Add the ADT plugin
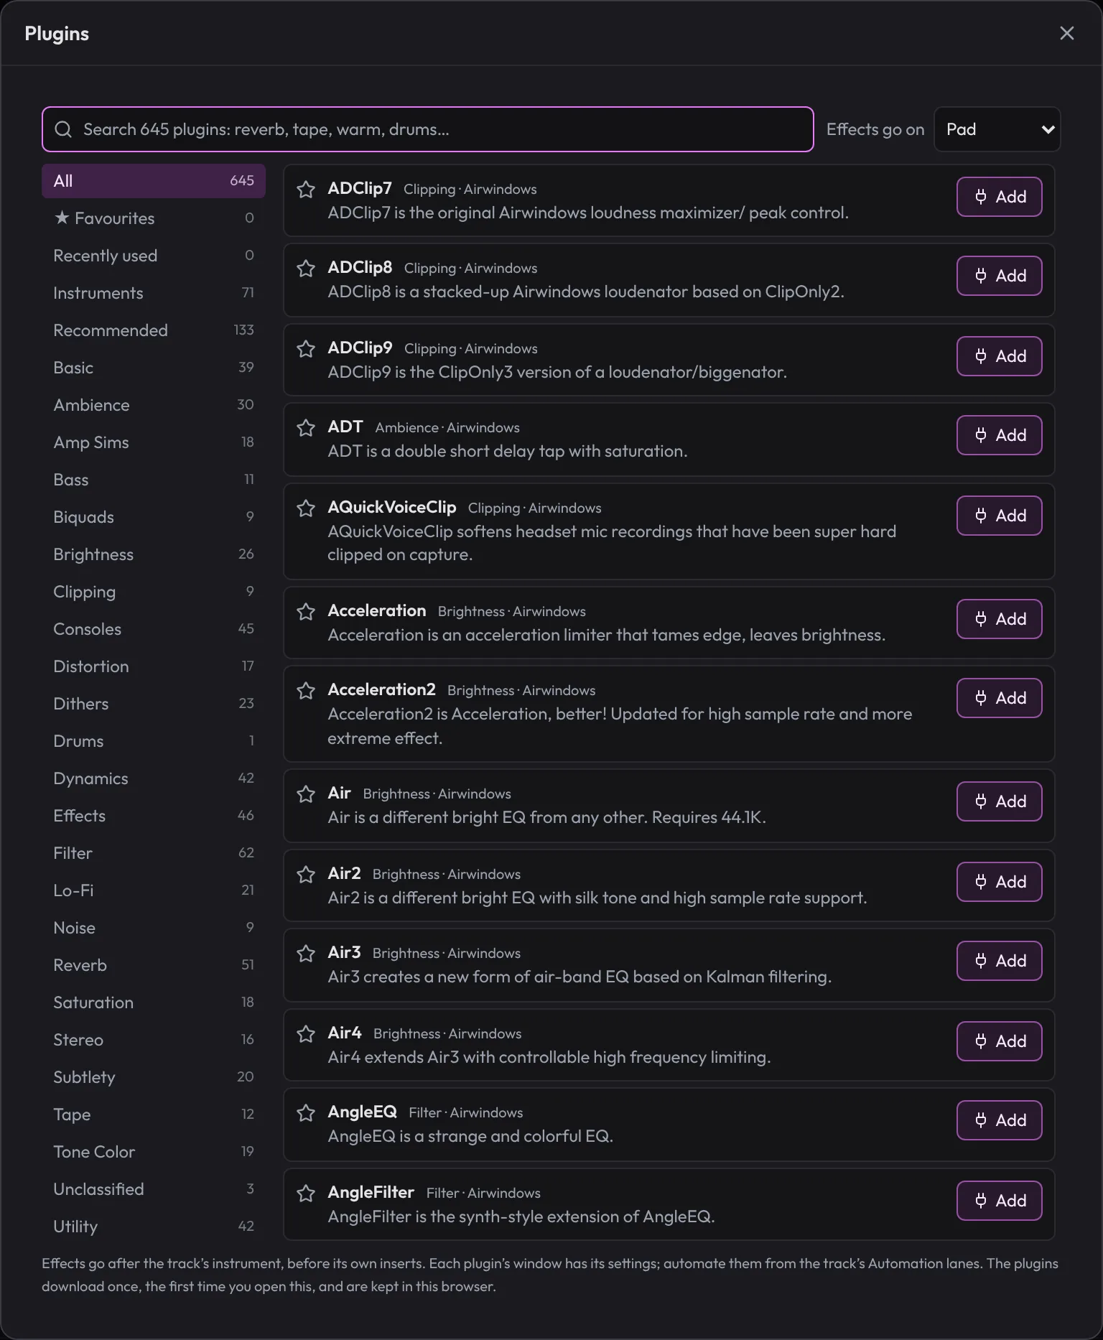 point(999,435)
